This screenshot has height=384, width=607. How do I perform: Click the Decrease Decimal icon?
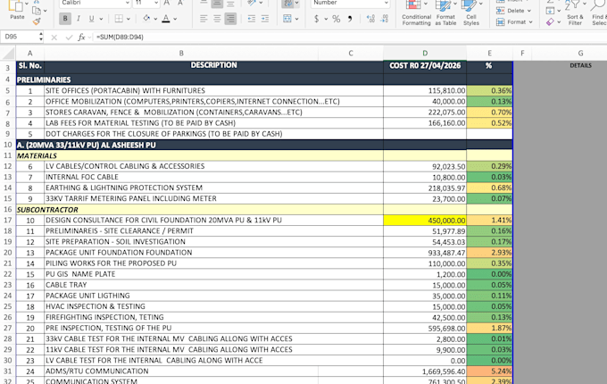pyautogui.click(x=385, y=19)
